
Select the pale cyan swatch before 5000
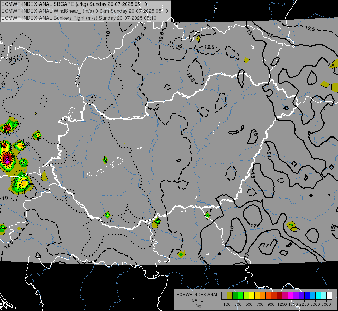point(324,296)
